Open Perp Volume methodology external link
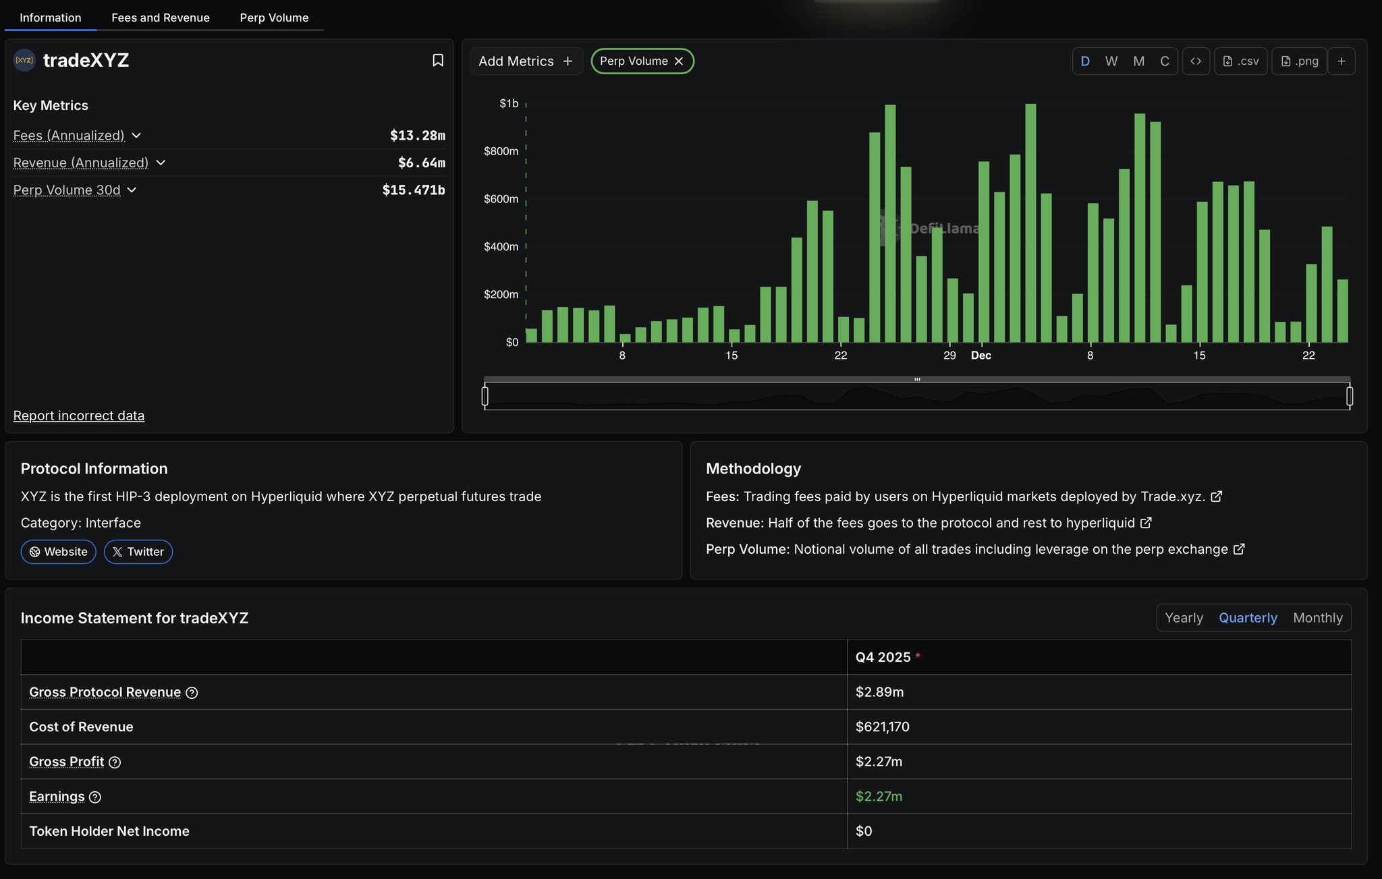1382x879 pixels. (x=1239, y=549)
